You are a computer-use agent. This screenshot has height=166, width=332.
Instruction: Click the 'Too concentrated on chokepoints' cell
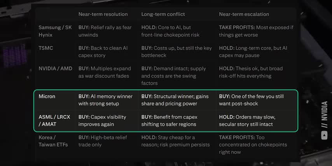click(253, 145)
